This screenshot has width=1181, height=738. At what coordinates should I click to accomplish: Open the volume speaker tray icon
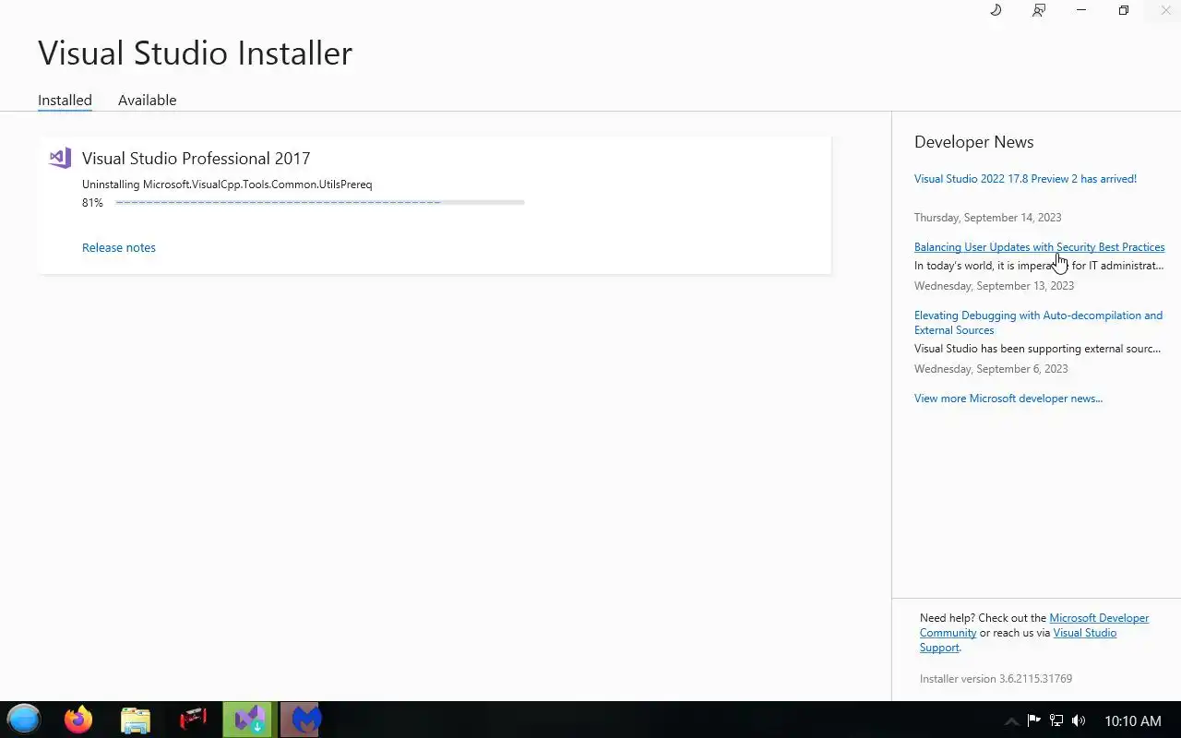[1079, 720]
